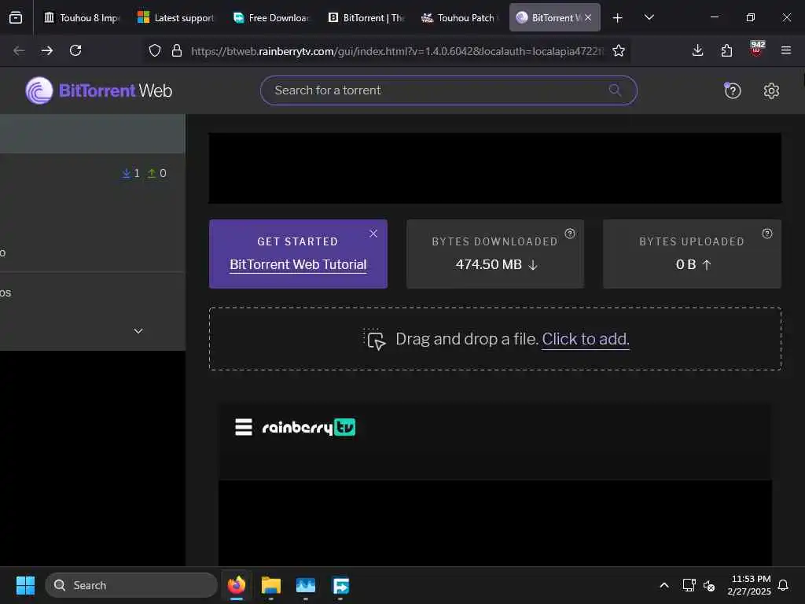Image resolution: width=805 pixels, height=604 pixels.
Task: Open the Photos app taskbar icon
Action: coord(306,585)
